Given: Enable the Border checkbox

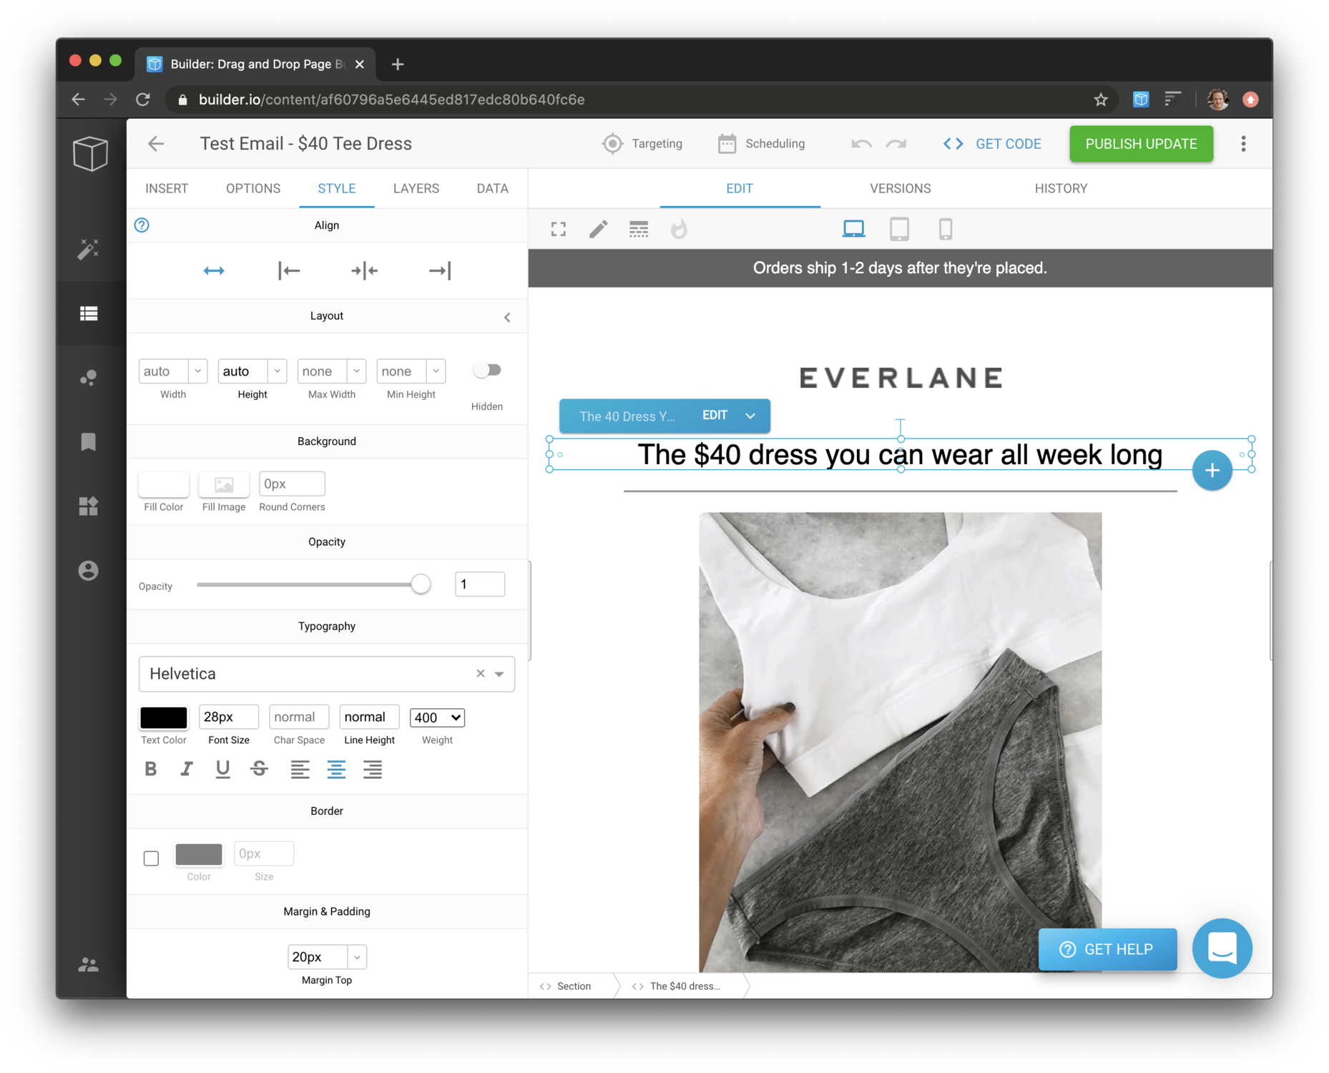Looking at the screenshot, I should coord(151,858).
